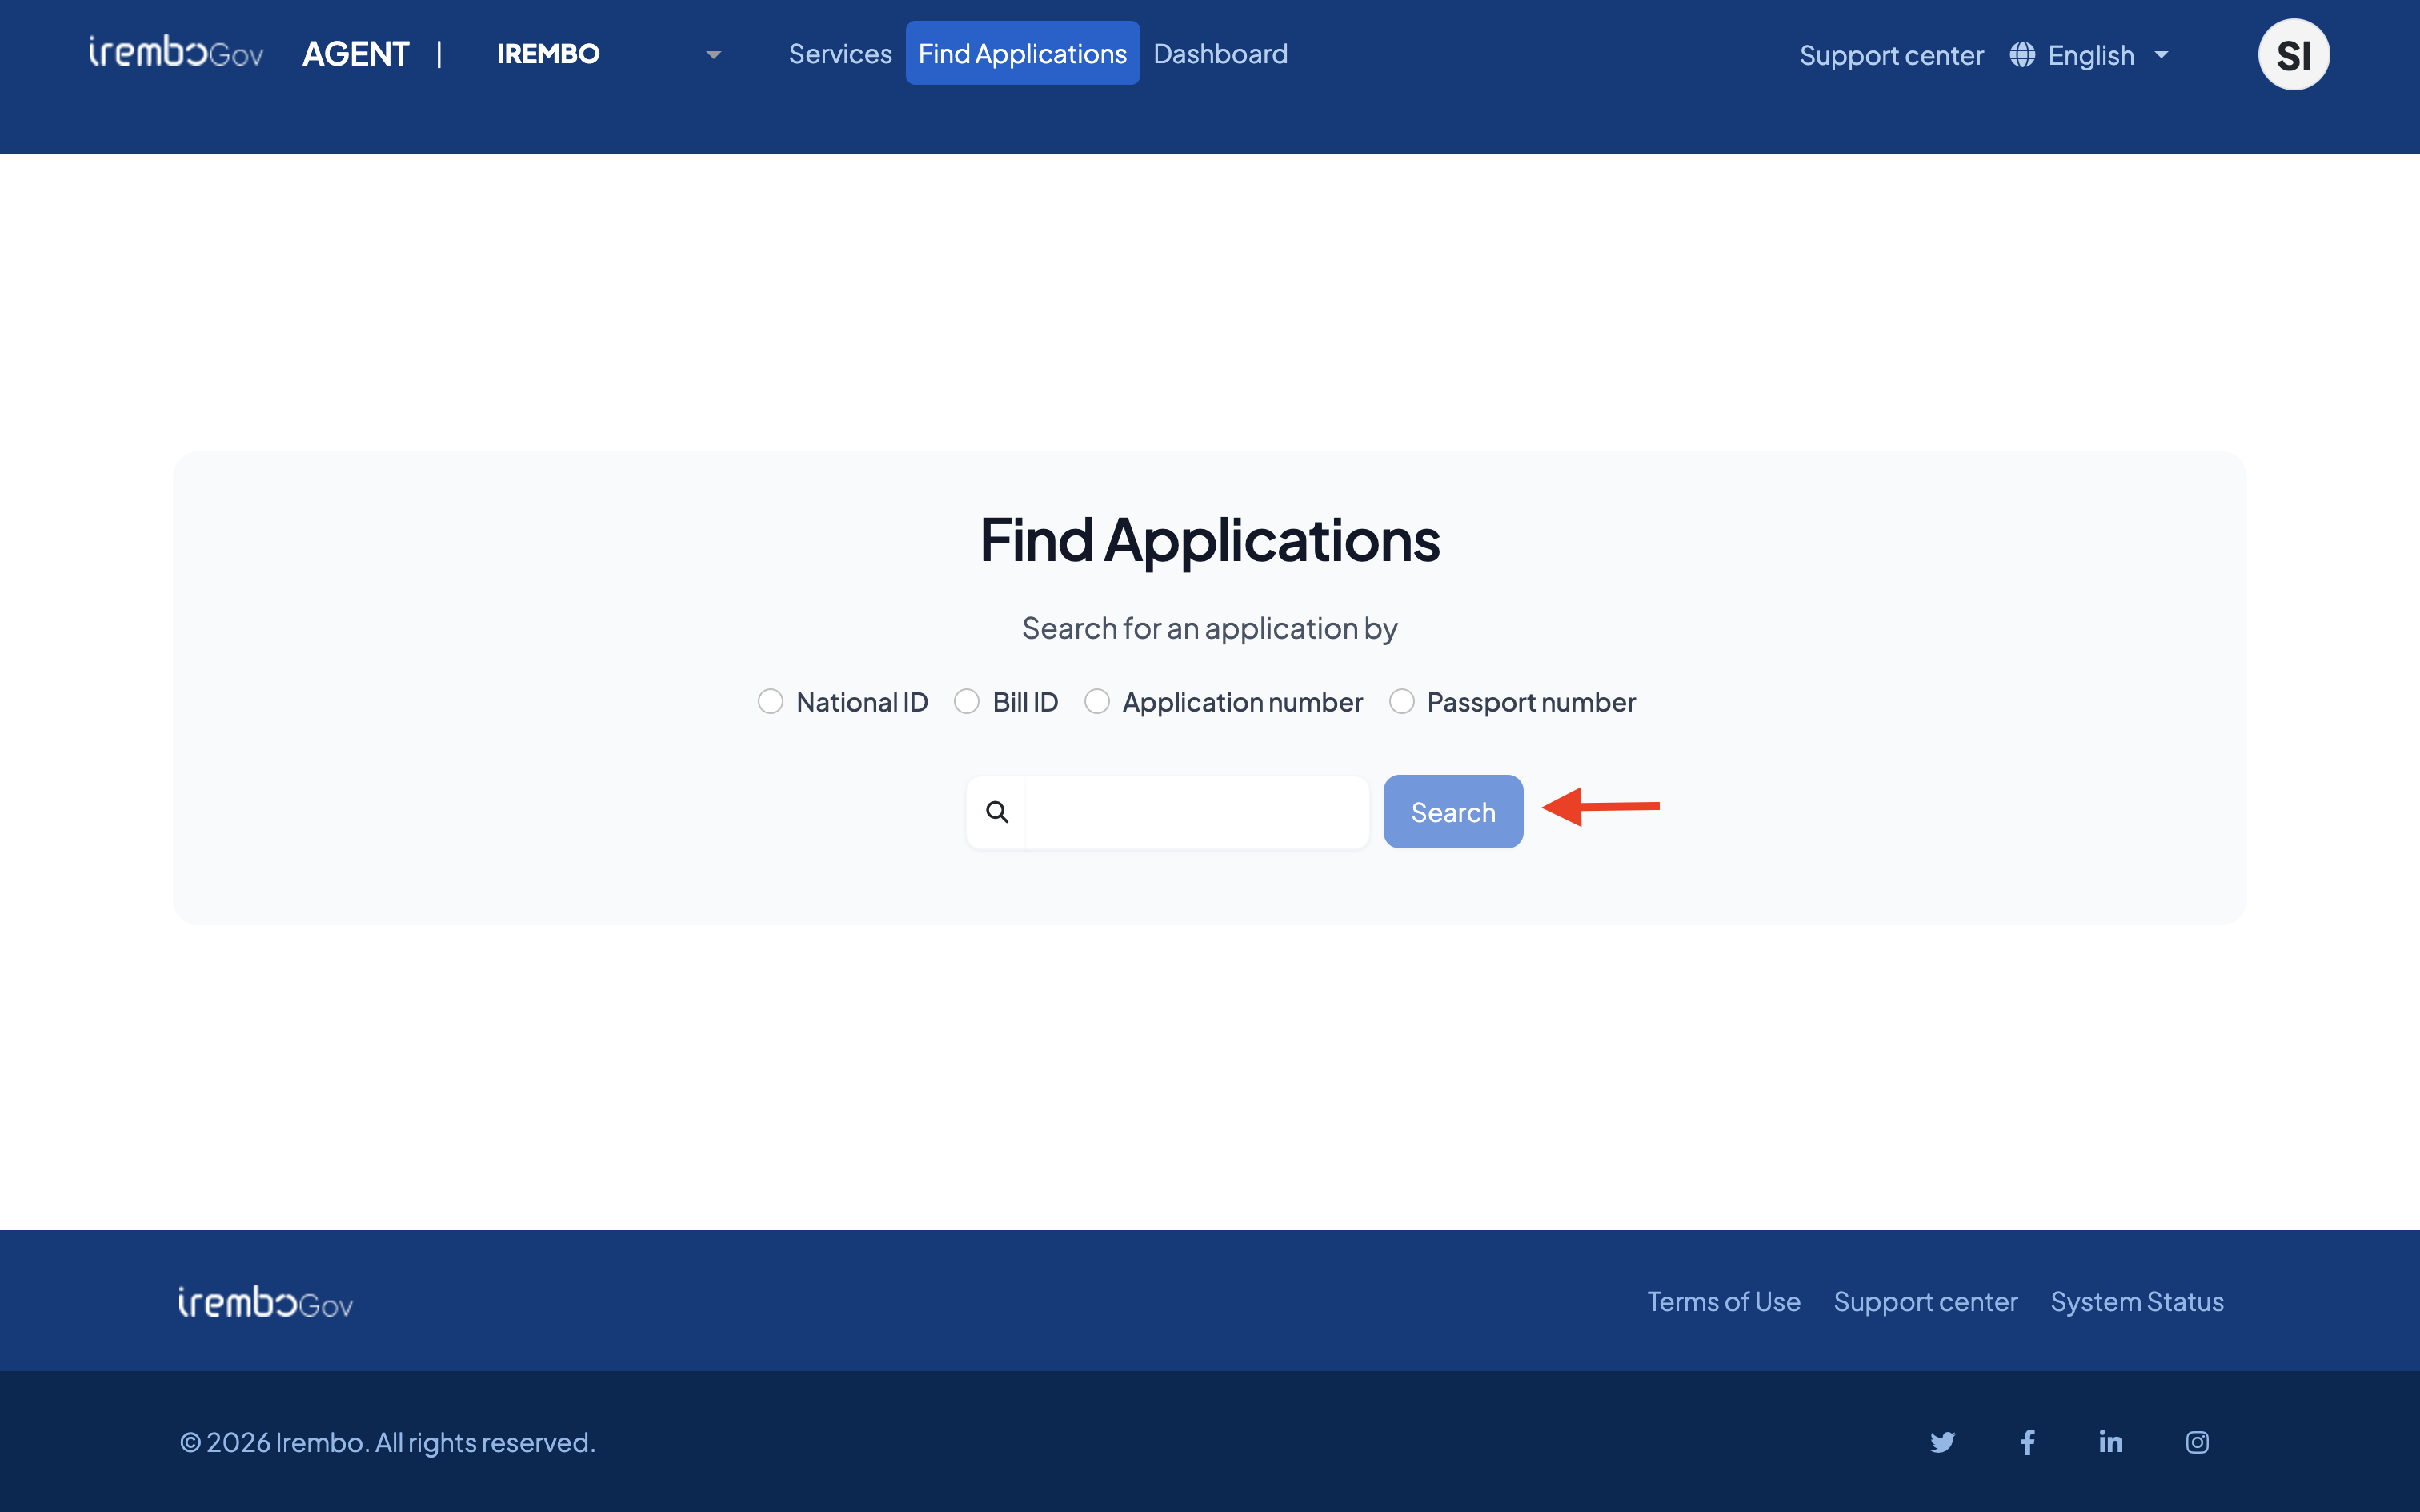Choose Application number search option
2420x1512 pixels.
coord(1096,701)
